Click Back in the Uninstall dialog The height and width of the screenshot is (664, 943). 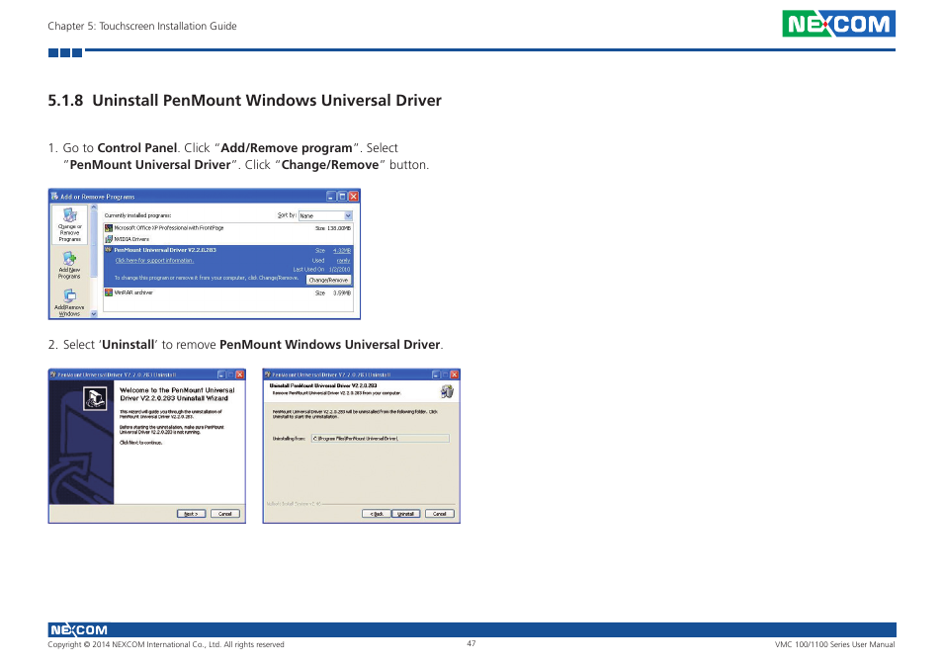pyautogui.click(x=377, y=514)
